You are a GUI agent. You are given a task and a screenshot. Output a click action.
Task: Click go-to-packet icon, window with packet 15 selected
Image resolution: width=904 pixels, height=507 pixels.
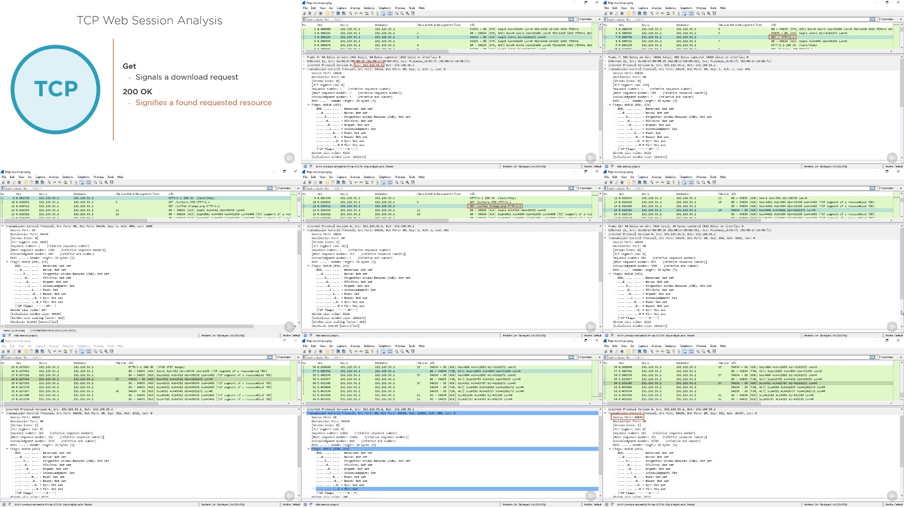[668, 182]
